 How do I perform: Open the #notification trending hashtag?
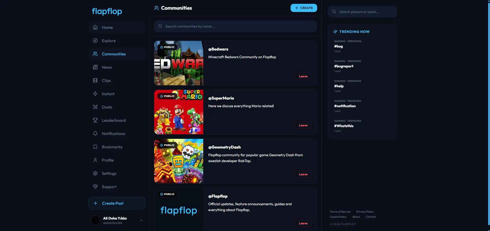pyautogui.click(x=345, y=106)
